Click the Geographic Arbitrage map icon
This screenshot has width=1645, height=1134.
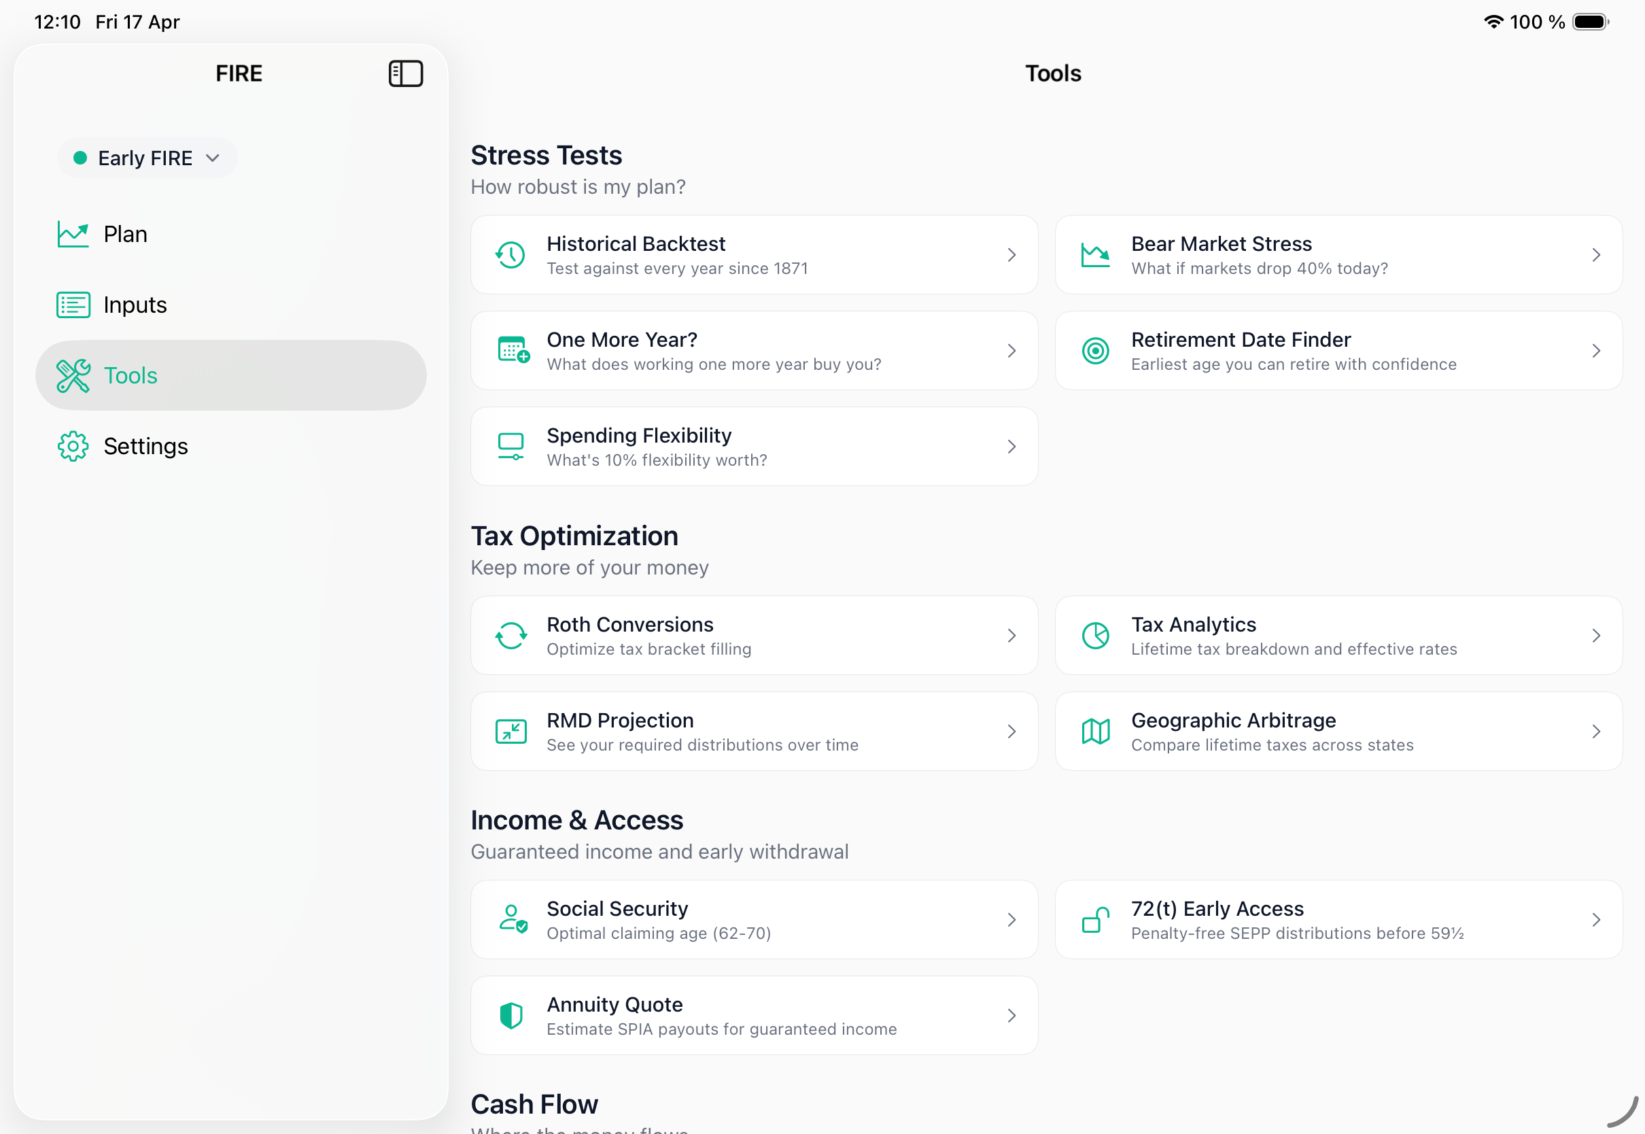tap(1095, 731)
